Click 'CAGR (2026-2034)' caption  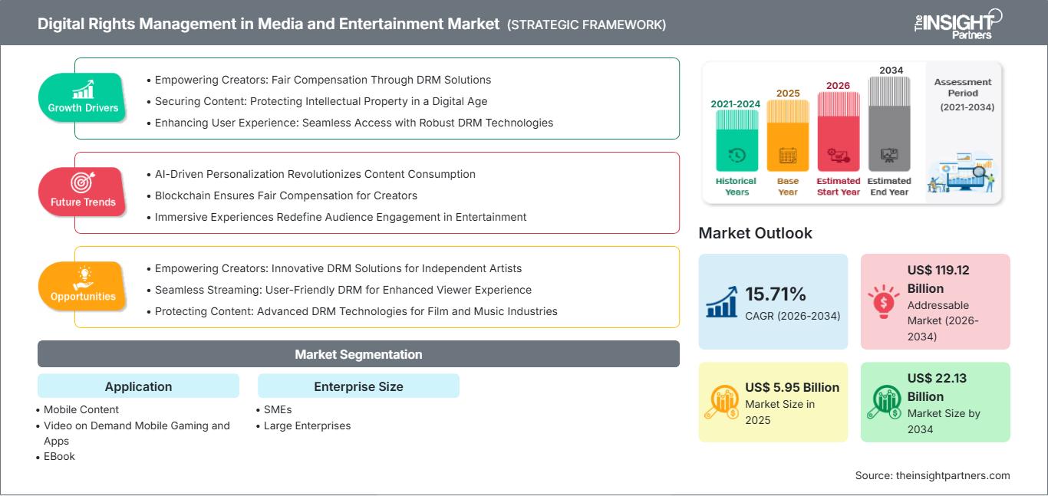(x=793, y=316)
